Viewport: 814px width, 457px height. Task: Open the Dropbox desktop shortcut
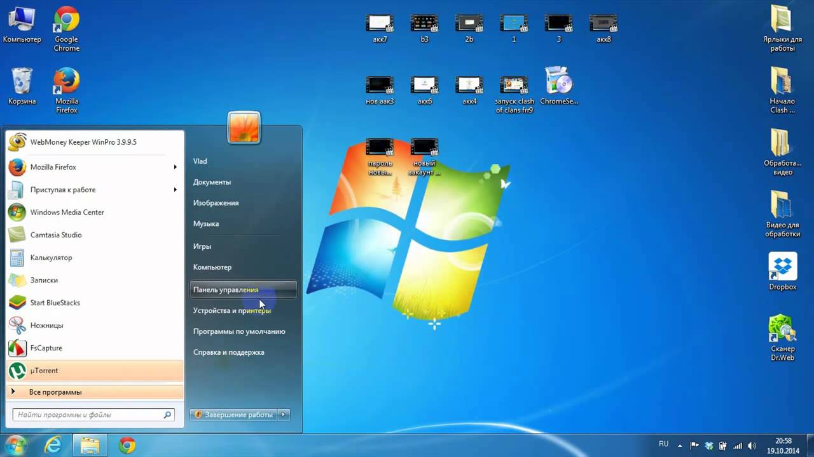coord(782,272)
